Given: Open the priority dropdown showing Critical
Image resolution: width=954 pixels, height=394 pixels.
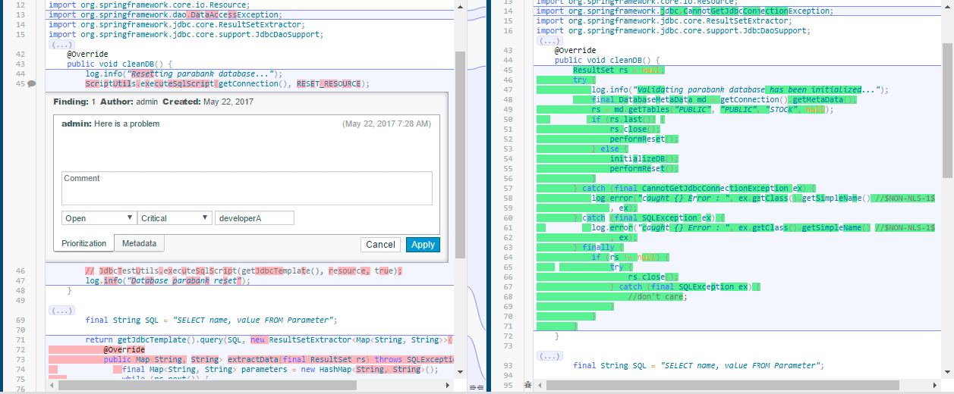Looking at the screenshot, I should (175, 218).
